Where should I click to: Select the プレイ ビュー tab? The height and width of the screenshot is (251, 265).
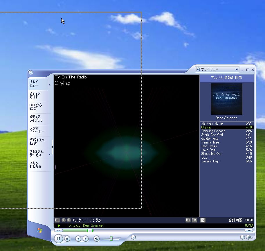pyautogui.click(x=38, y=84)
